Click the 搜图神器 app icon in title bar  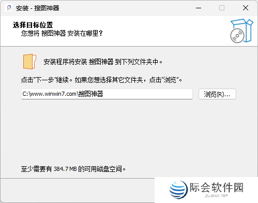point(9,8)
